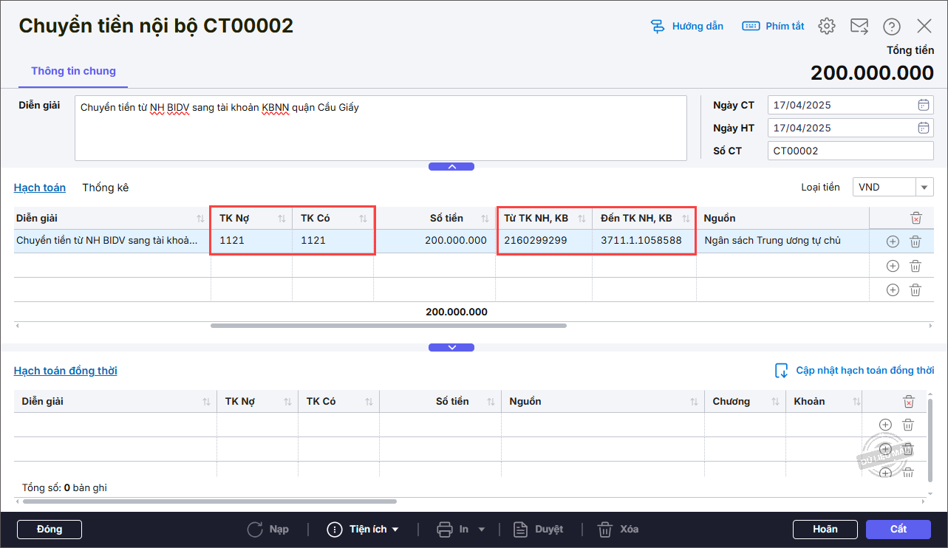This screenshot has height=548, width=948.
Task: Expand the lower panel chevron handle
Action: click(x=451, y=348)
